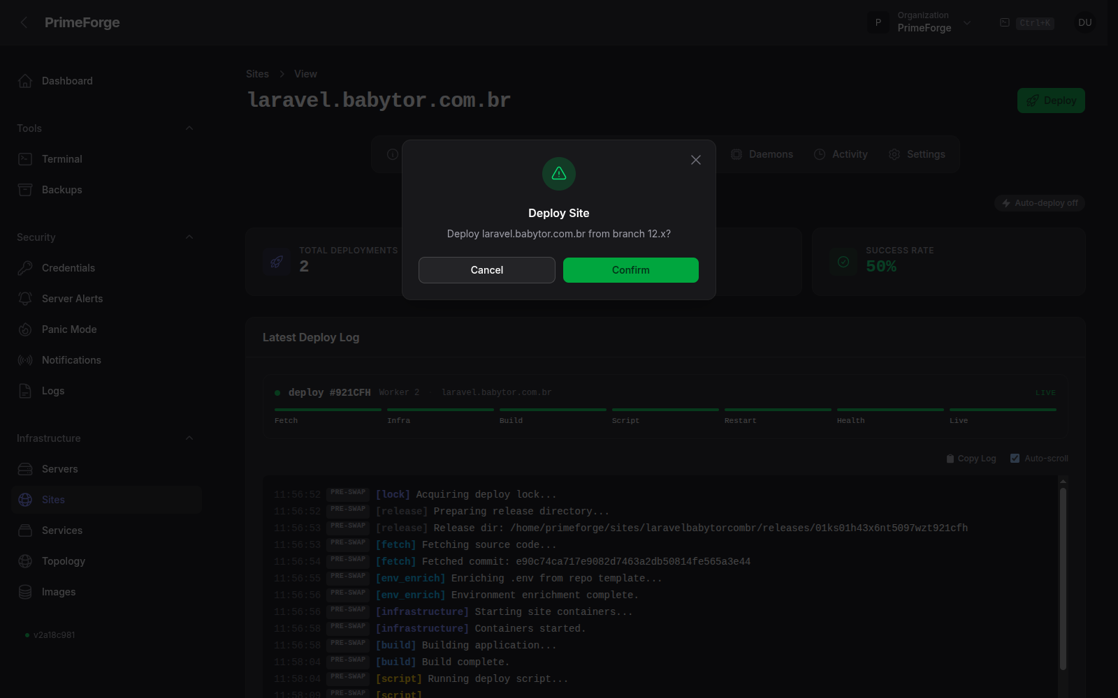Confirm the site deployment
1118x698 pixels.
click(630, 270)
